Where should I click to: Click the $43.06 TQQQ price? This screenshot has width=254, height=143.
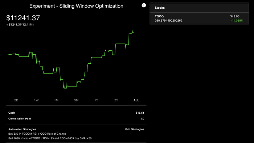click(x=235, y=16)
